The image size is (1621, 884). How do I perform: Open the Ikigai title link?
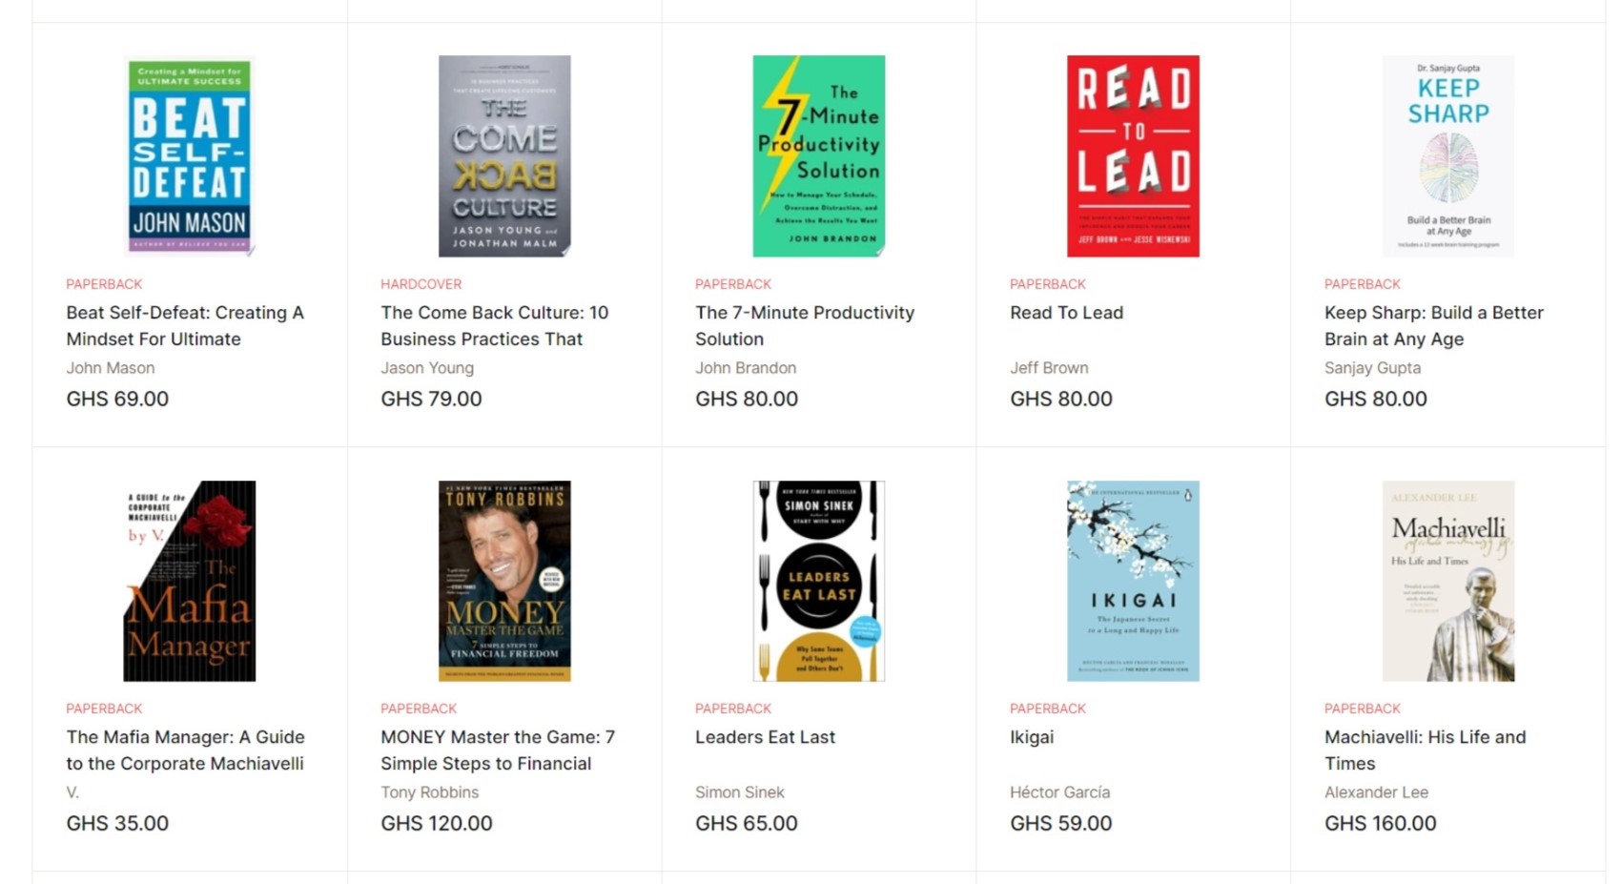coord(1032,737)
